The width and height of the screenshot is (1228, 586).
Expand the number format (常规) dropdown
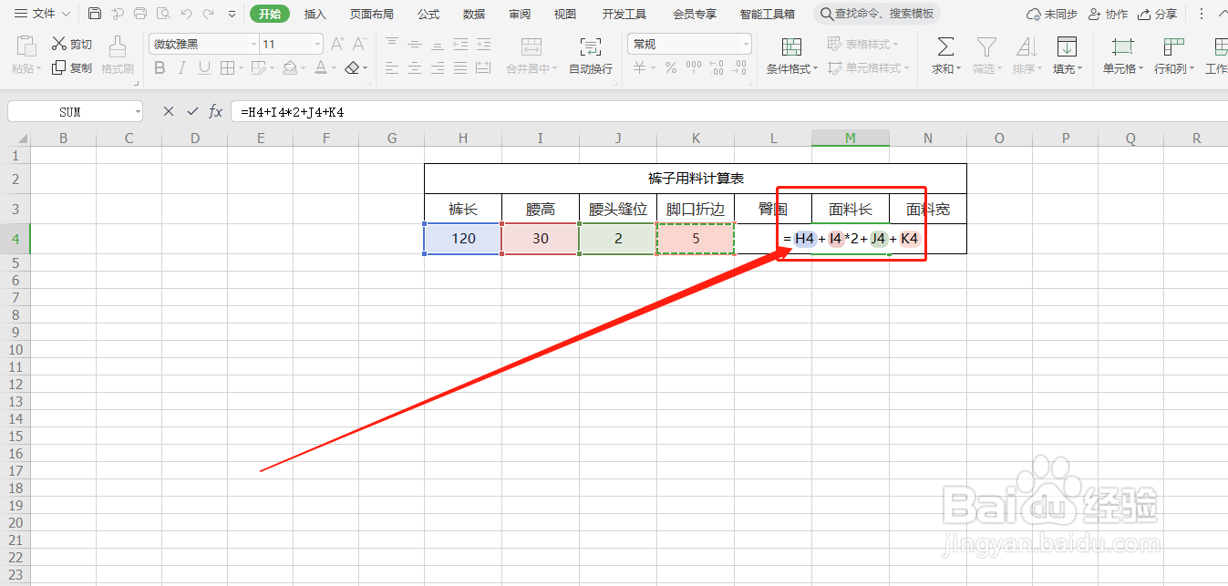[x=745, y=43]
